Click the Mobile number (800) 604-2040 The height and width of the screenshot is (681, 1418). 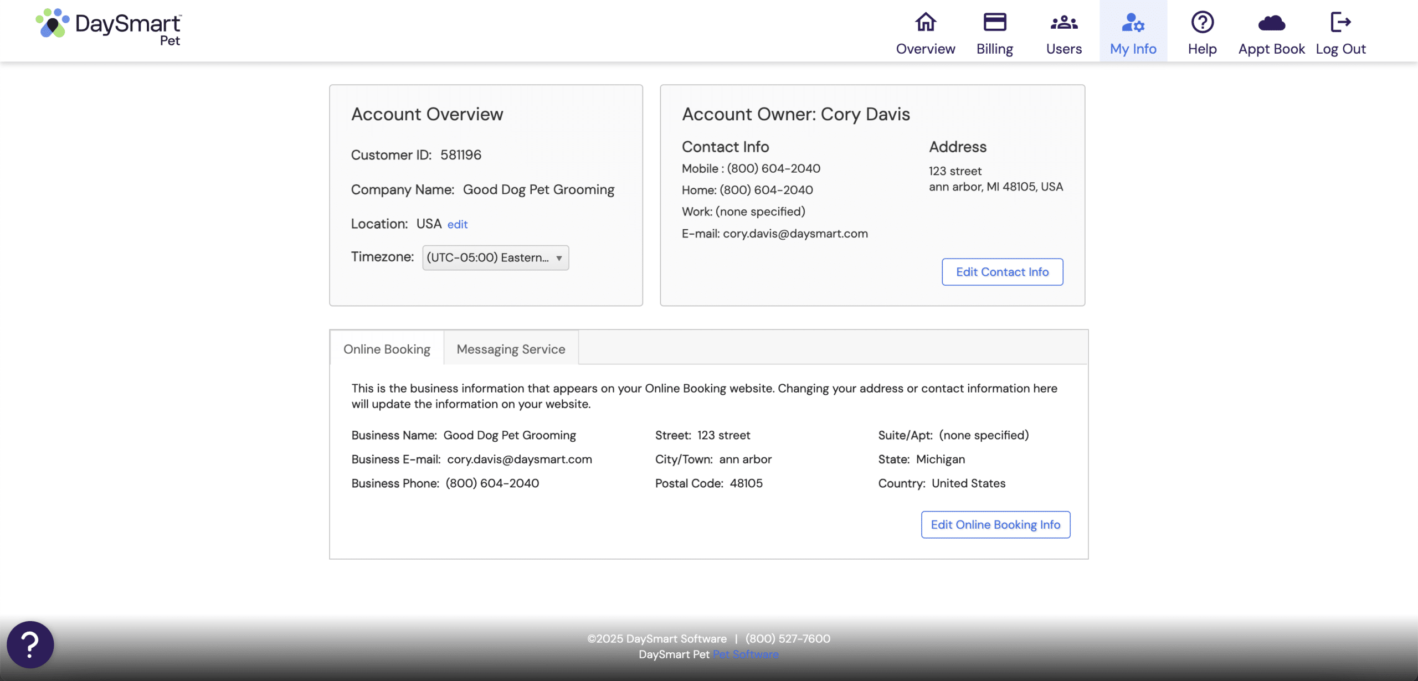coord(774,168)
